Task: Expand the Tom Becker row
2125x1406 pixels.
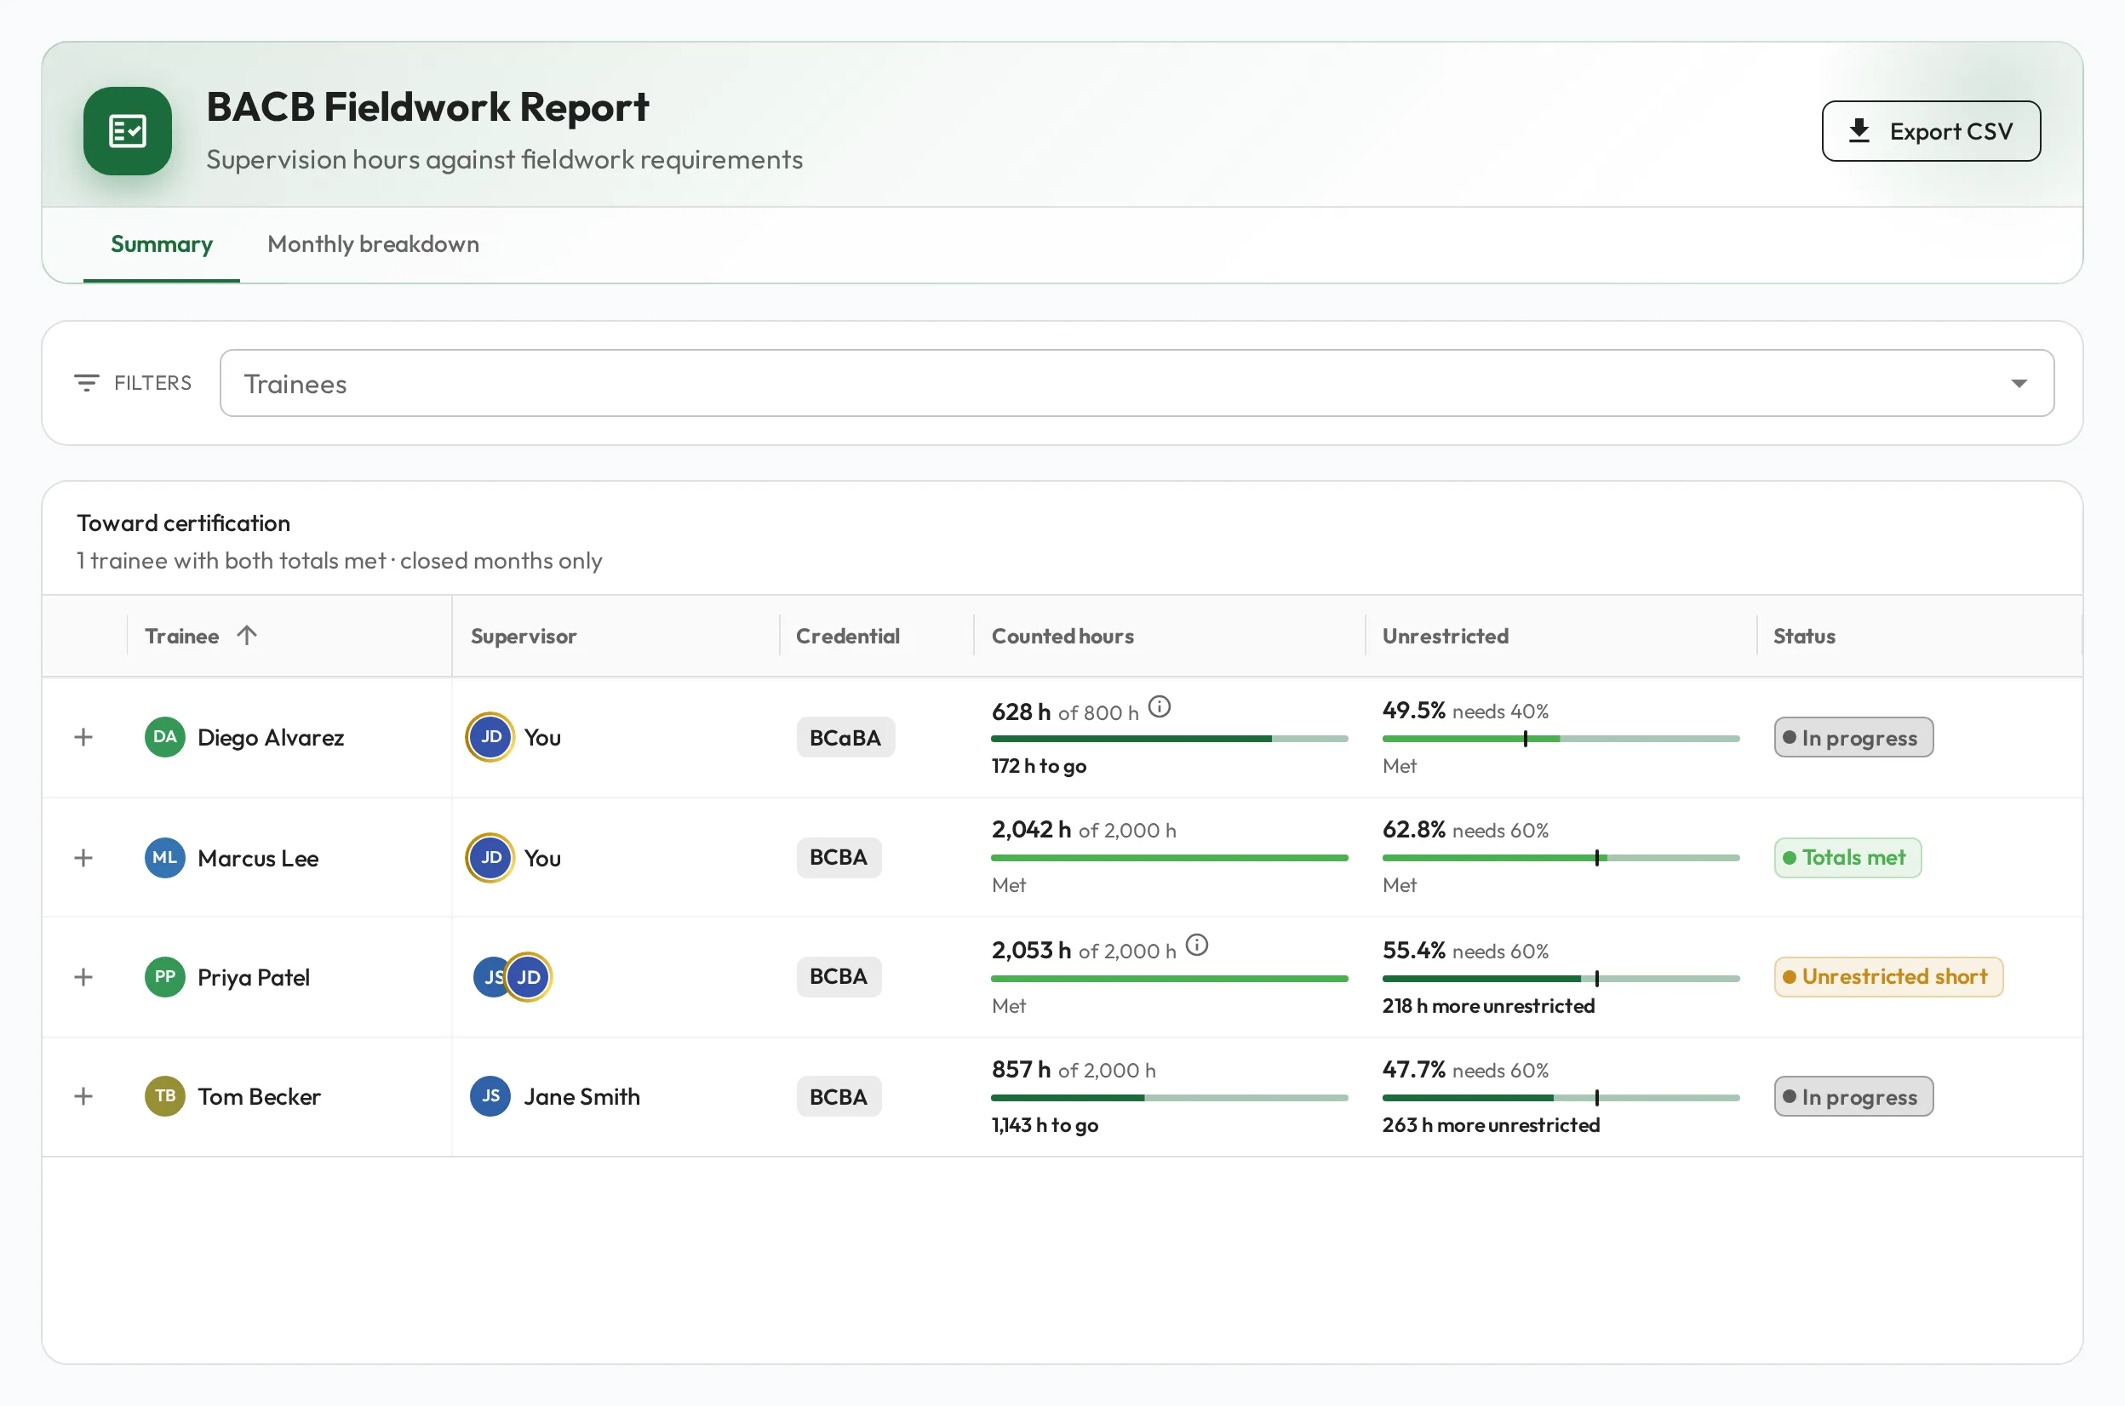Action: 83,1097
